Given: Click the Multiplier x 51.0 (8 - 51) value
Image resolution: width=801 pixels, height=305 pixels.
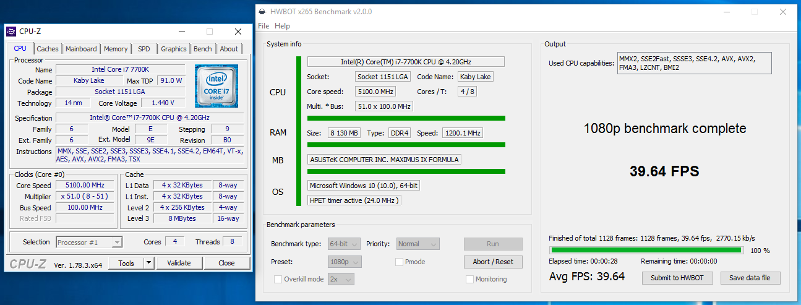Looking at the screenshot, I should 85,196.
